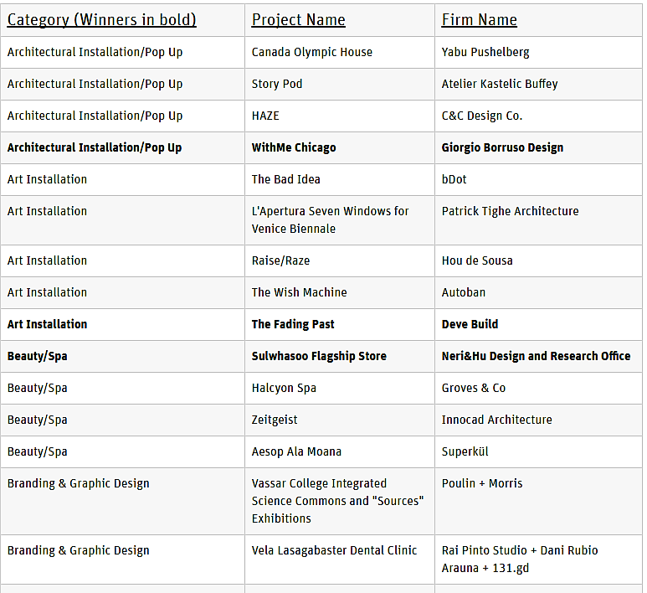
Task: Click the Firm Name column header
Action: tap(479, 20)
